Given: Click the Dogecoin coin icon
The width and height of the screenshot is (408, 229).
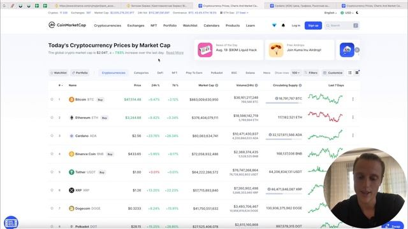Looking at the screenshot, I should click(x=71, y=209).
